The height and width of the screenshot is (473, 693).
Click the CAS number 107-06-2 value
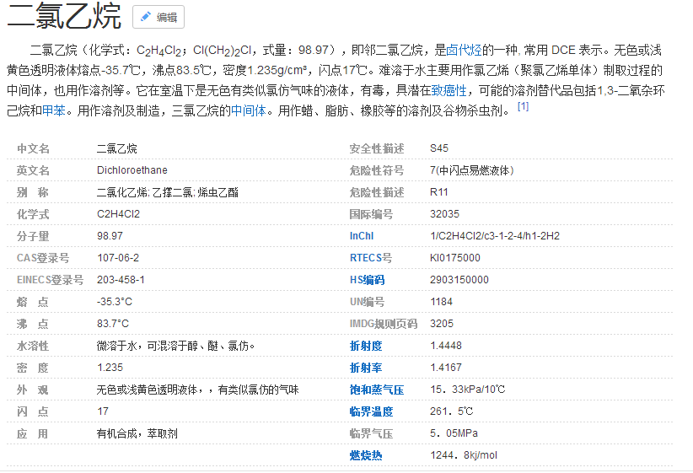point(118,258)
